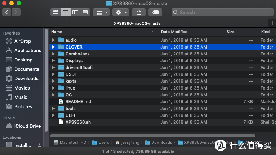
Task: Go to Users in path bar
Action: click(101, 142)
